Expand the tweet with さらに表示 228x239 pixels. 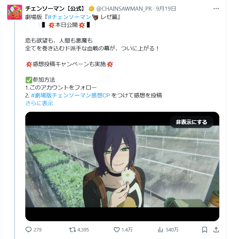click(x=39, y=103)
